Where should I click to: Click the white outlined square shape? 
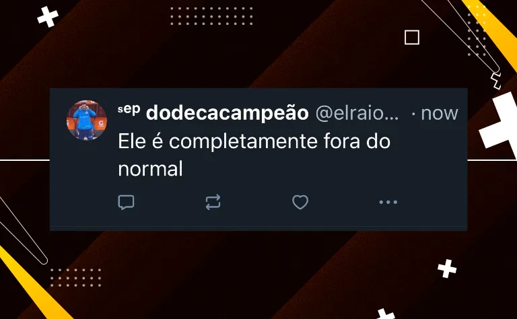click(x=412, y=37)
